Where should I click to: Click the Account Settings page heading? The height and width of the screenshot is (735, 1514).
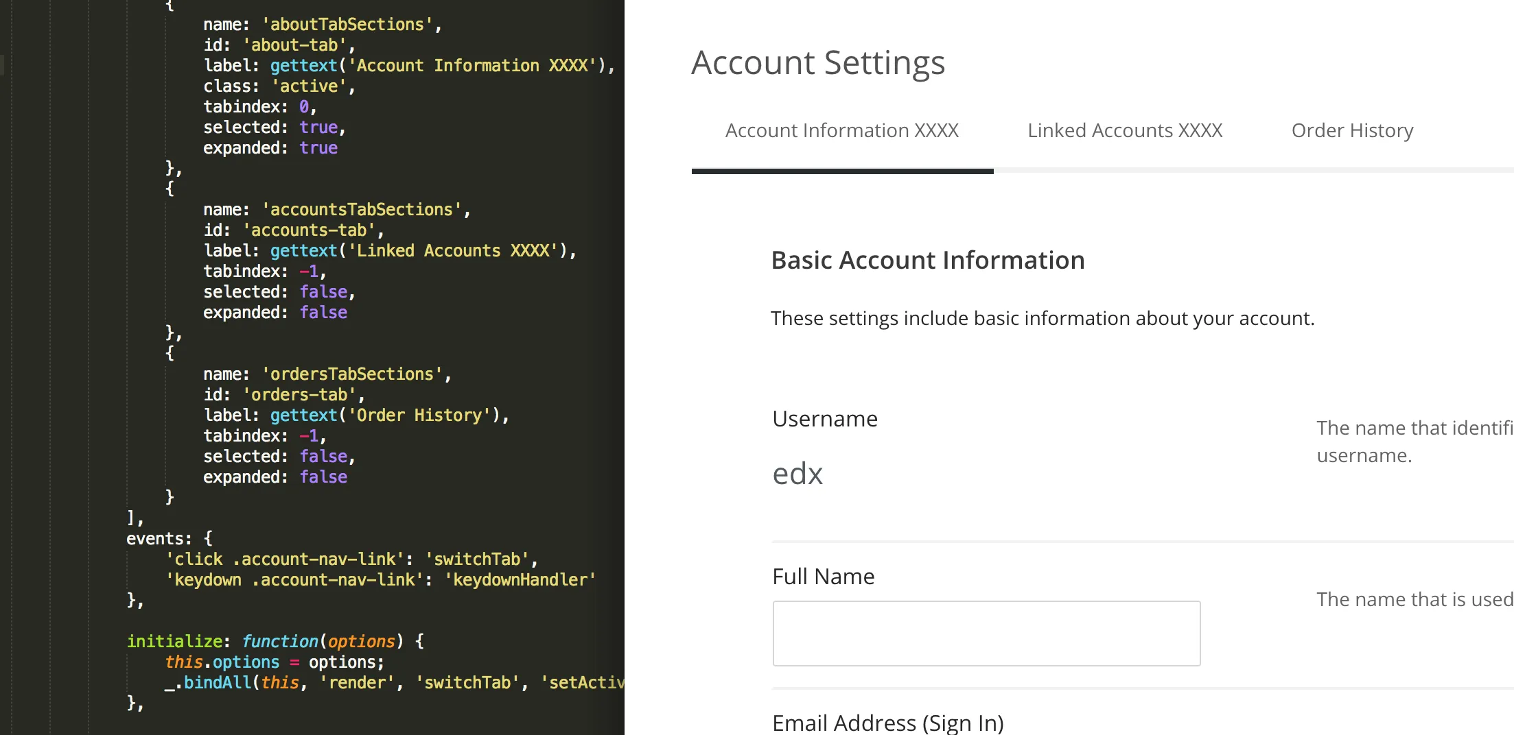817,63
